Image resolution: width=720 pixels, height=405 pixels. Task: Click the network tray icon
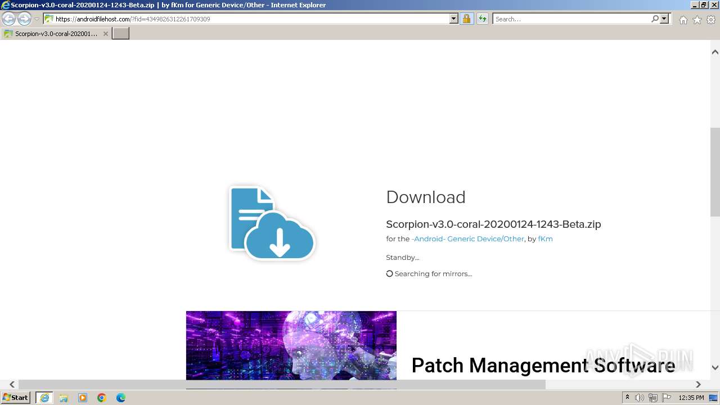pyautogui.click(x=653, y=398)
